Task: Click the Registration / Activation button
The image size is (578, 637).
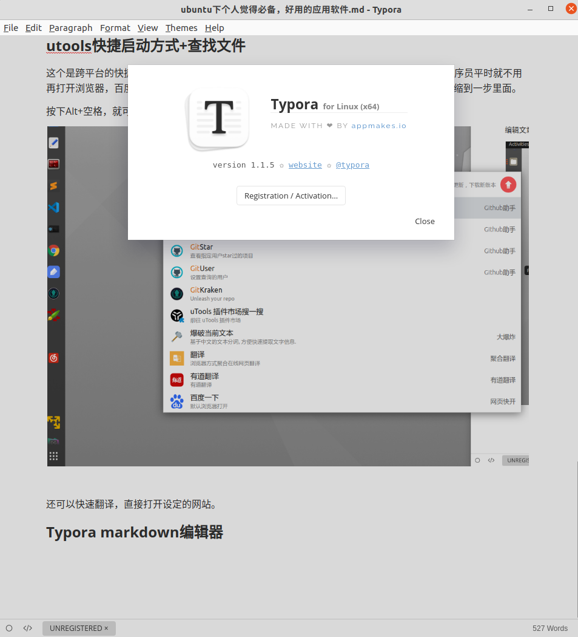Action: point(291,196)
